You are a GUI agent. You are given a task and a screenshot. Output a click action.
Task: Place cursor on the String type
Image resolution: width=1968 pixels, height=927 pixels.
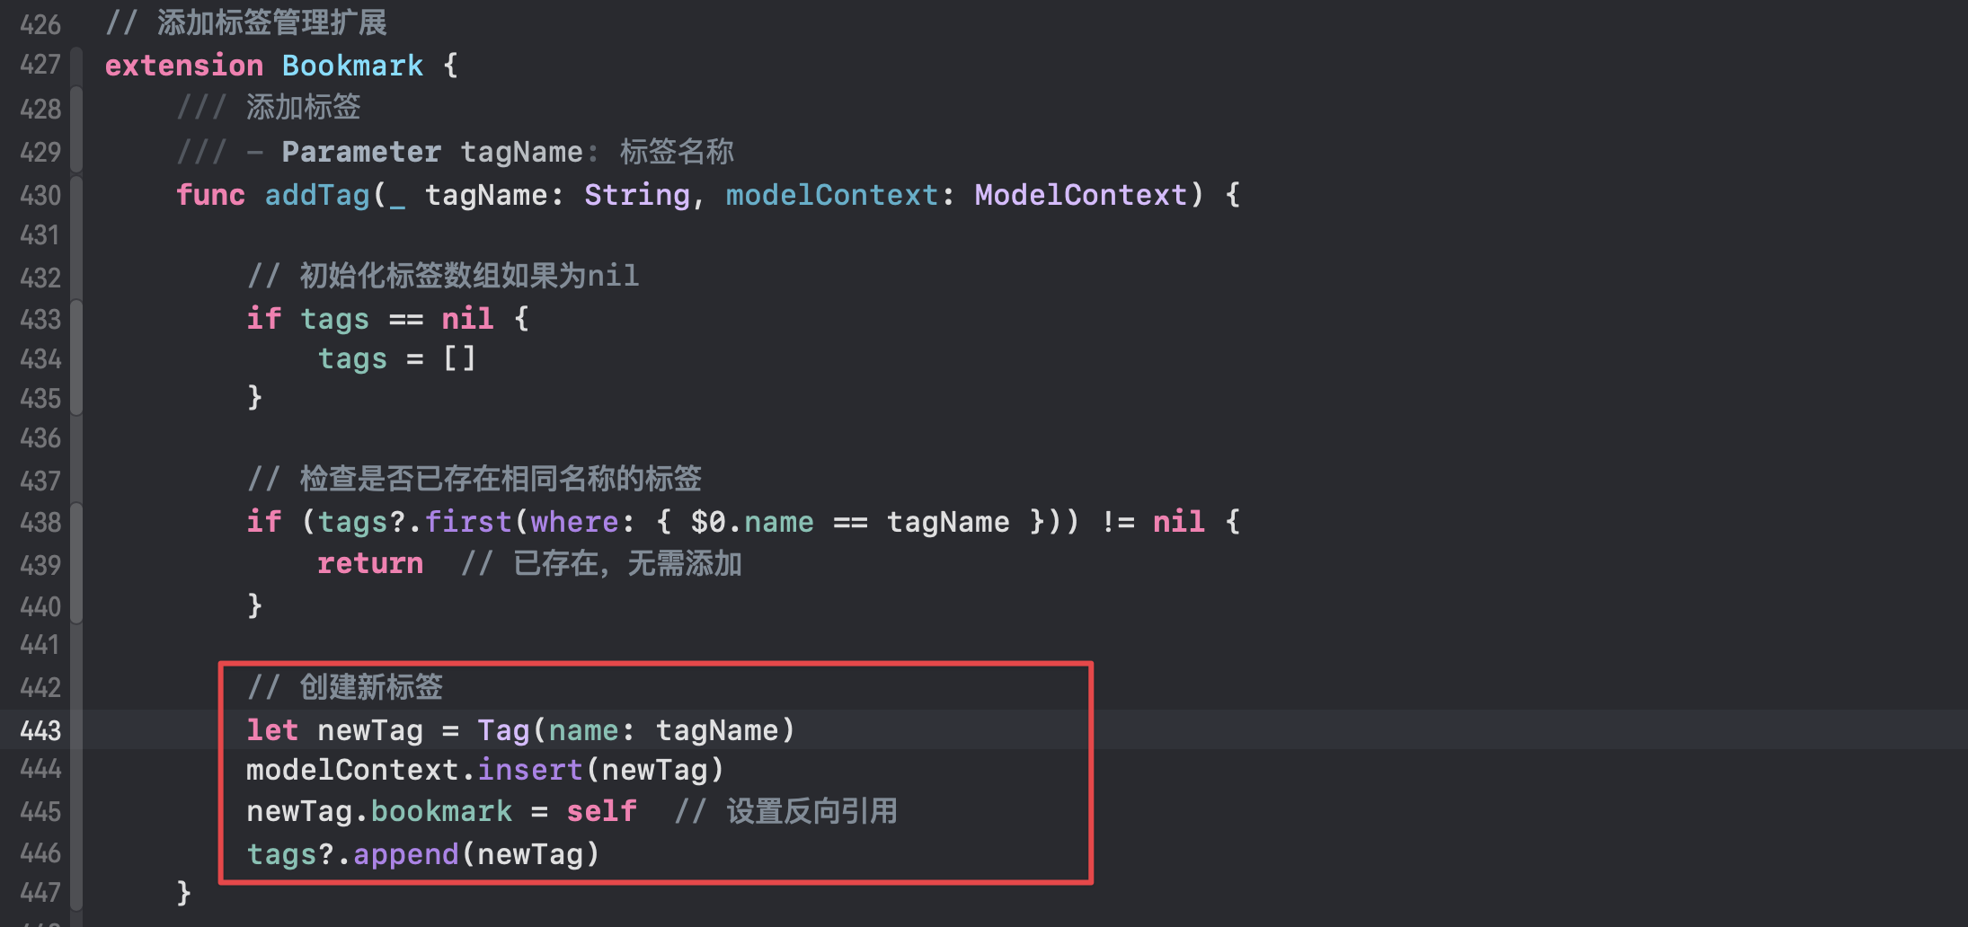point(637,195)
